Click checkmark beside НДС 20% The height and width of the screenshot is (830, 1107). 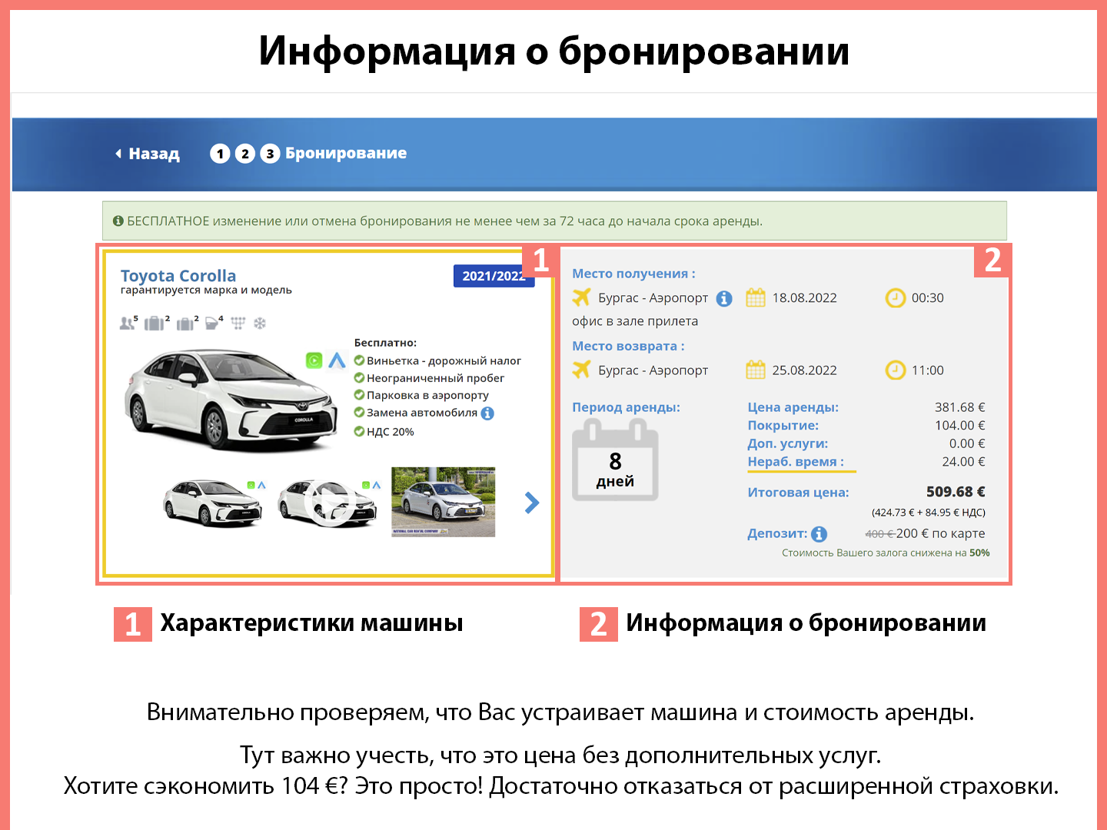click(x=359, y=432)
